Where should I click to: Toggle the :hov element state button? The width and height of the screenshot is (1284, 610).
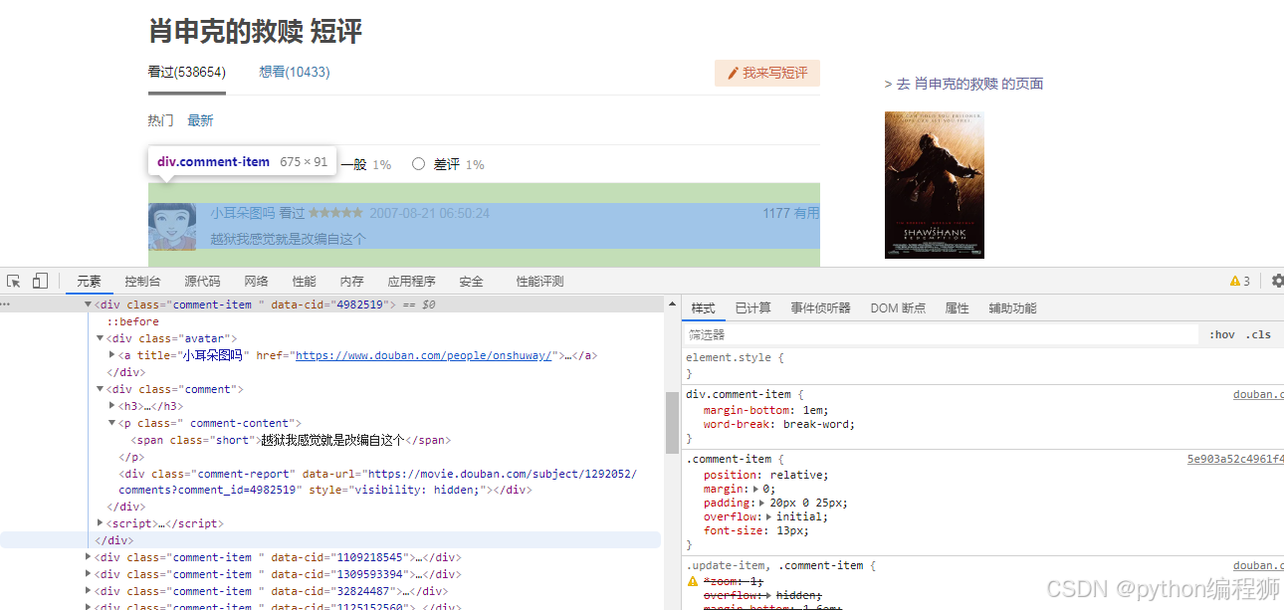pyautogui.click(x=1222, y=335)
